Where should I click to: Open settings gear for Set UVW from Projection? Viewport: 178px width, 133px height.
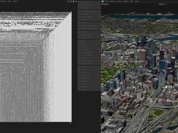[x=99, y=11]
